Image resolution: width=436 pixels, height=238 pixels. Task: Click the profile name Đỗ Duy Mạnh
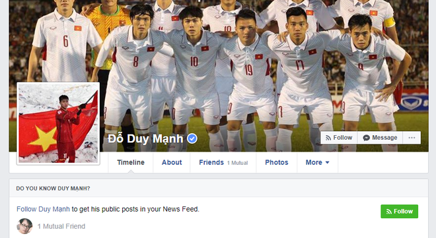[145, 138]
